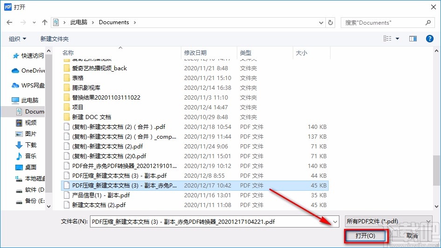
Task: Expand address bar history dropdown
Action: 321,22
